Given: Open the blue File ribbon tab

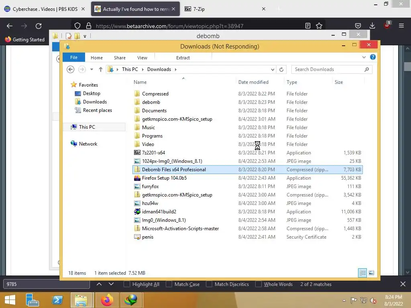Looking at the screenshot, I should [74, 57].
